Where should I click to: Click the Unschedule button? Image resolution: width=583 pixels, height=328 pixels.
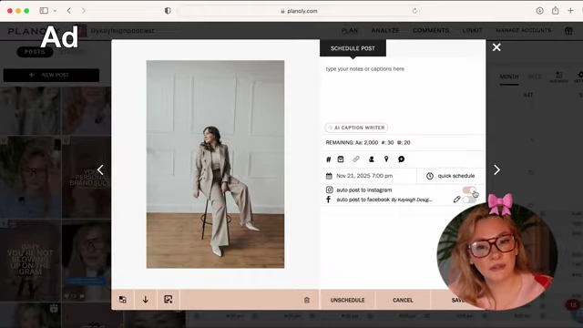347,300
